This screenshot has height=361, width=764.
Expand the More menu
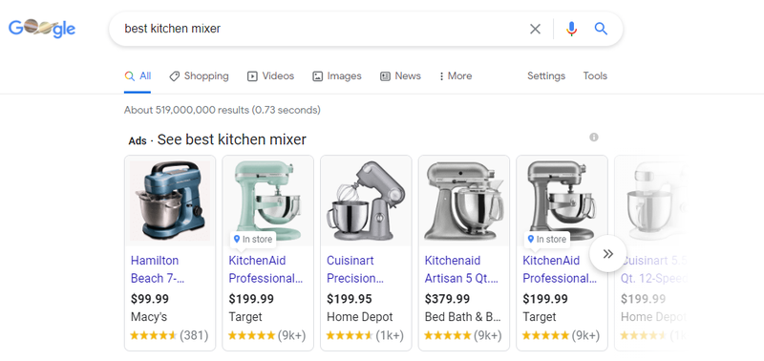coord(456,76)
